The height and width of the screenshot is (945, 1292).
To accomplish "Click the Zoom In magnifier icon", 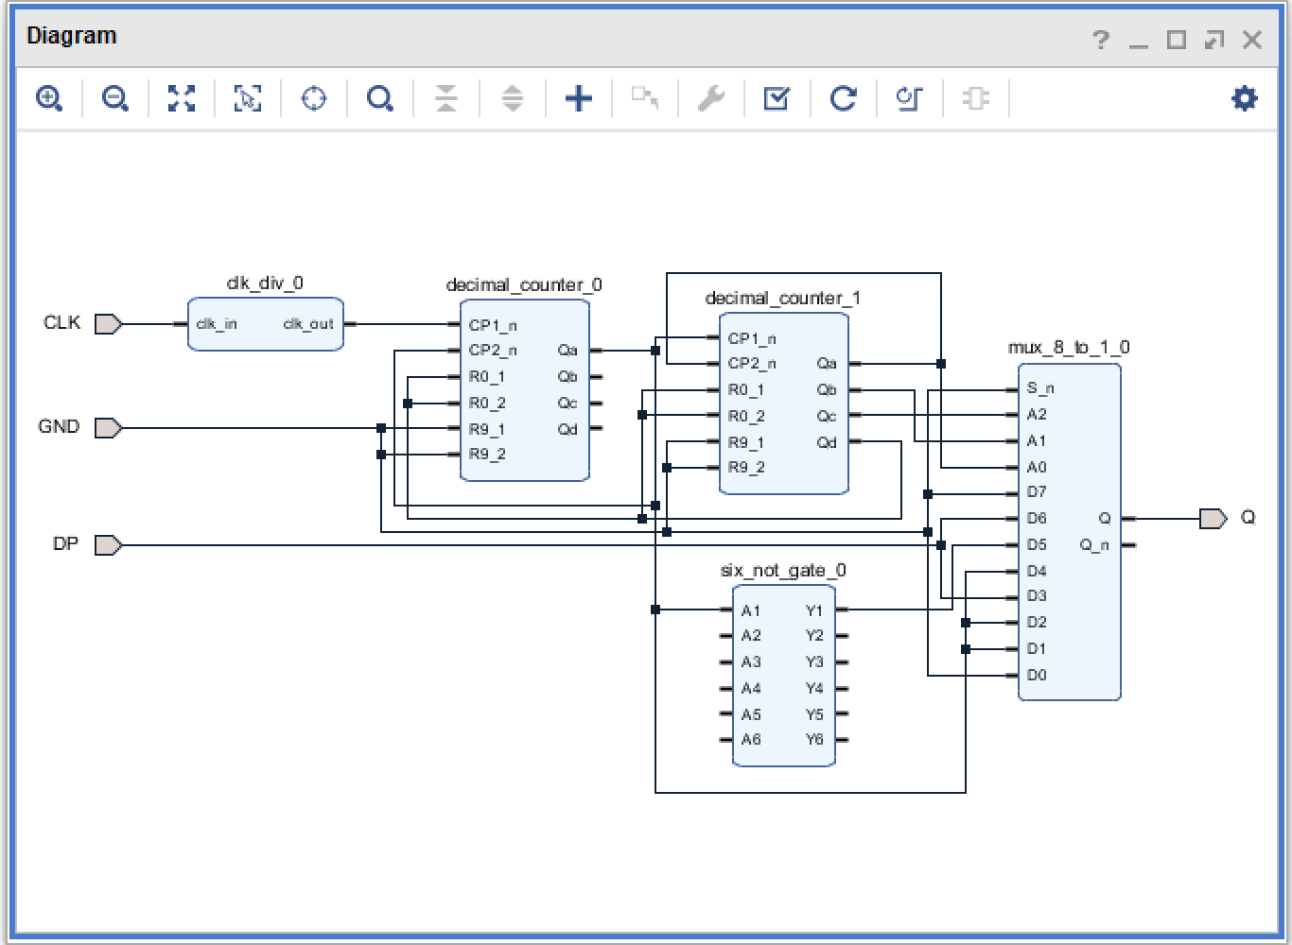I will pyautogui.click(x=49, y=98).
